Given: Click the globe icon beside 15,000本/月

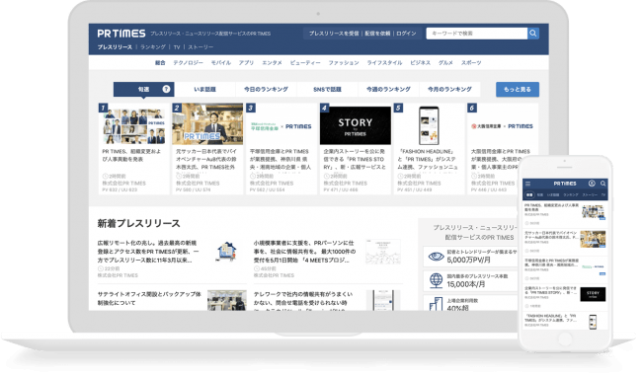Looking at the screenshot, I should coord(436,280).
